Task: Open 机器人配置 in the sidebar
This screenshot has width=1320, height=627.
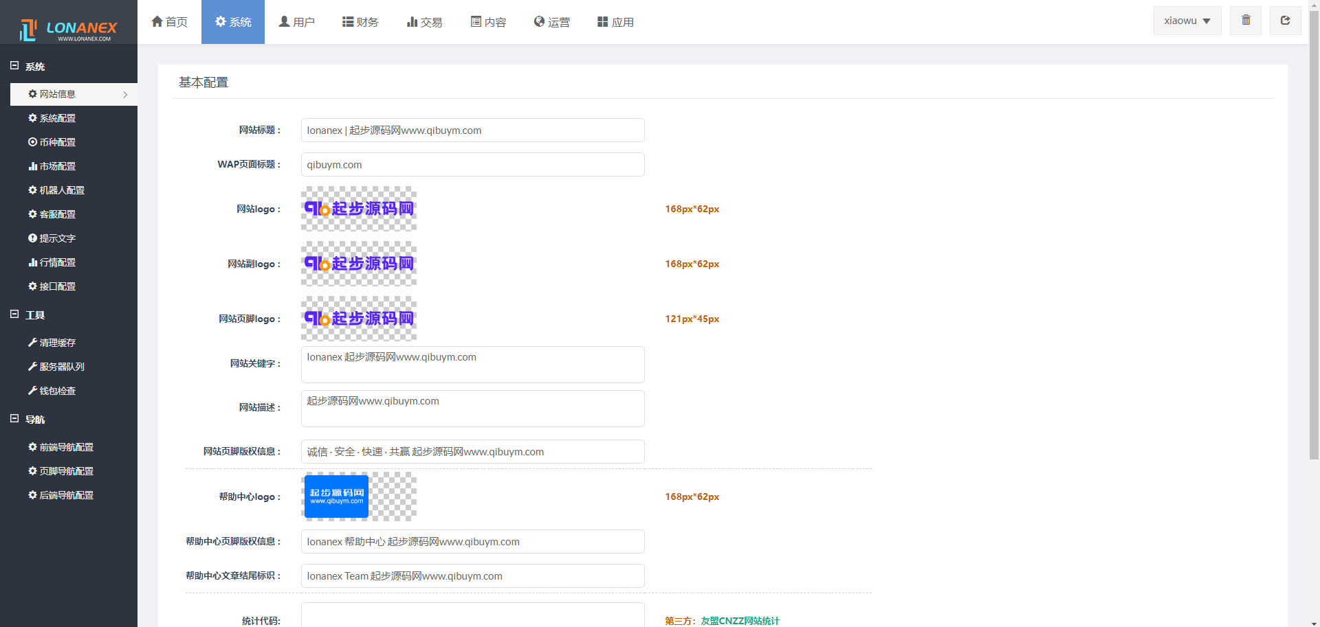Action: (61, 190)
